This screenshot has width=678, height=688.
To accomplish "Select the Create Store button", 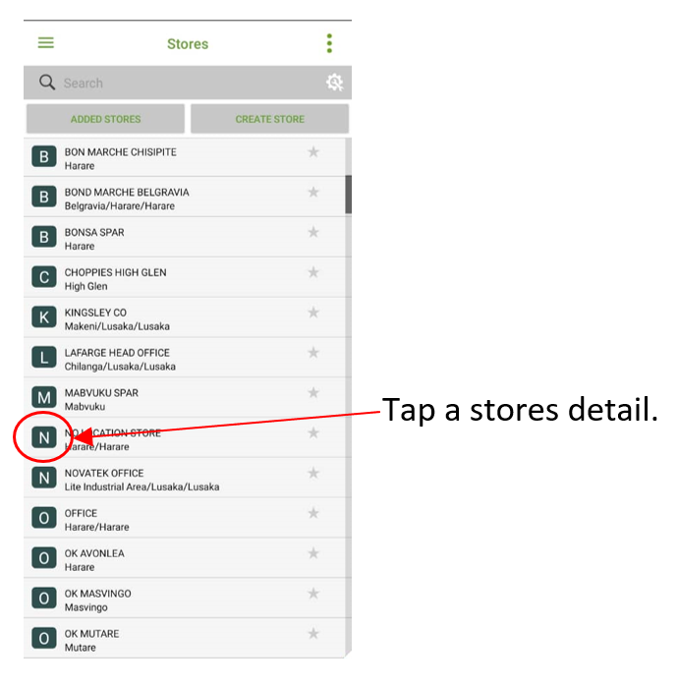I will click(269, 119).
